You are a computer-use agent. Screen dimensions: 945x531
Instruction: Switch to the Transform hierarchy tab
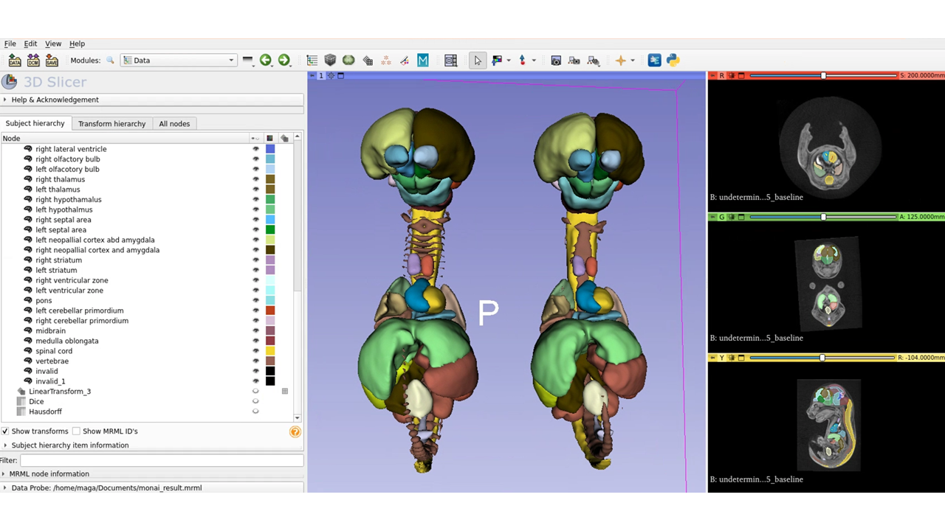pyautogui.click(x=111, y=124)
